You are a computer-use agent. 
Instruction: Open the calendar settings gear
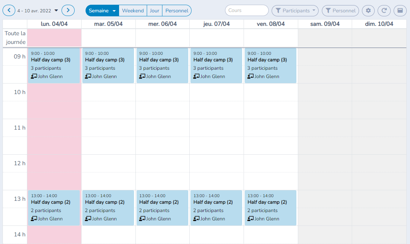coord(368,11)
